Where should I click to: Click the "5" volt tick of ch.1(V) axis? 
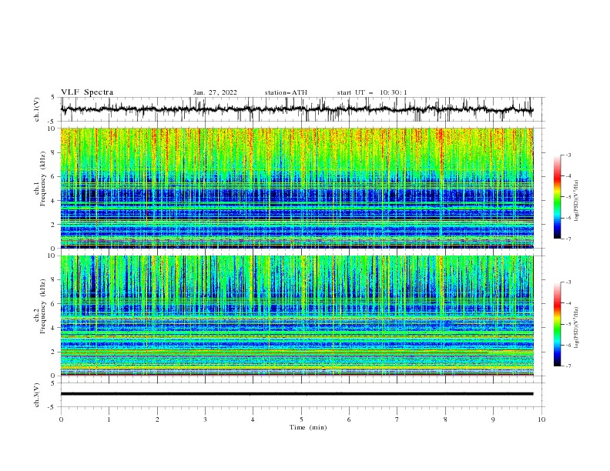coord(54,97)
